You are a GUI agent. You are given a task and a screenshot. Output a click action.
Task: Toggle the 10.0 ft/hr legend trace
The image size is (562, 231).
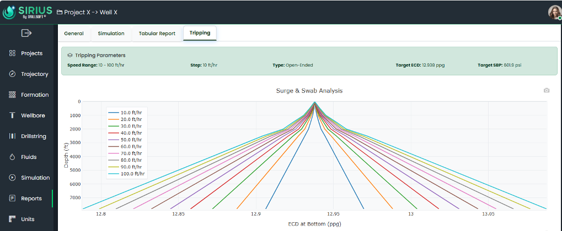131,113
